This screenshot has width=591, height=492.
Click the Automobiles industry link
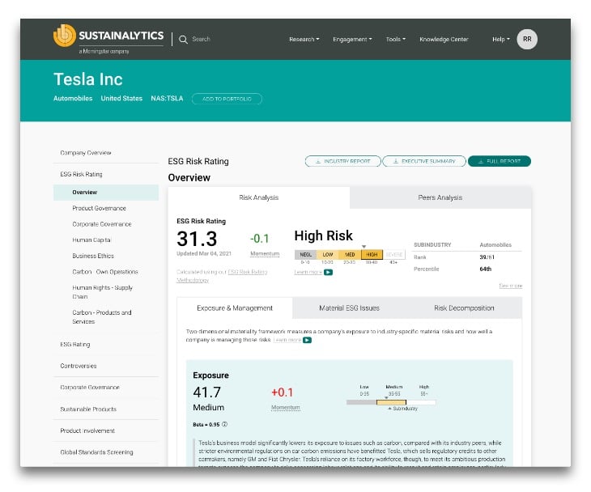(x=73, y=99)
